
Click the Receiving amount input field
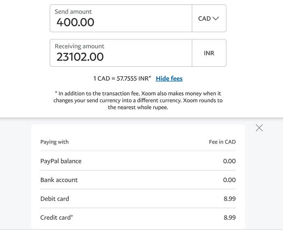coord(121,53)
